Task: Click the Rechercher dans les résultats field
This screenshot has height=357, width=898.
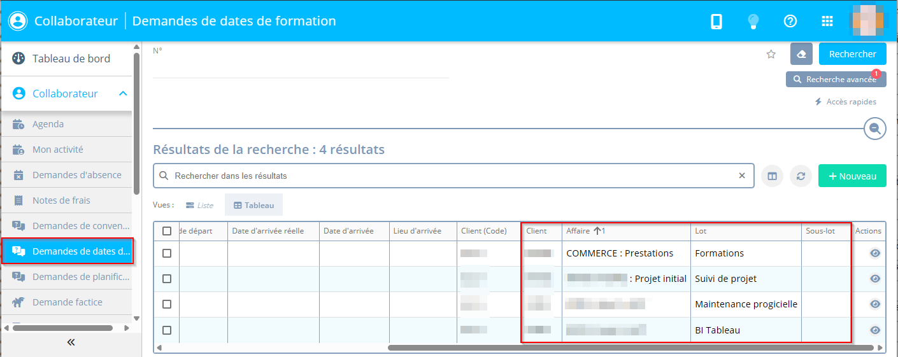Action: 446,176
